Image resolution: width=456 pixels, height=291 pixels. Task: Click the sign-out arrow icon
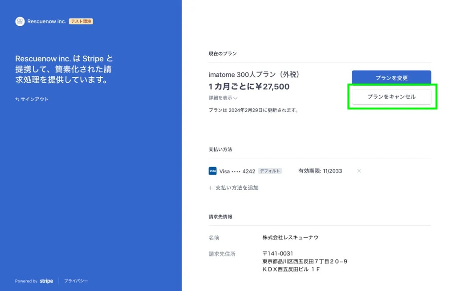point(17,100)
